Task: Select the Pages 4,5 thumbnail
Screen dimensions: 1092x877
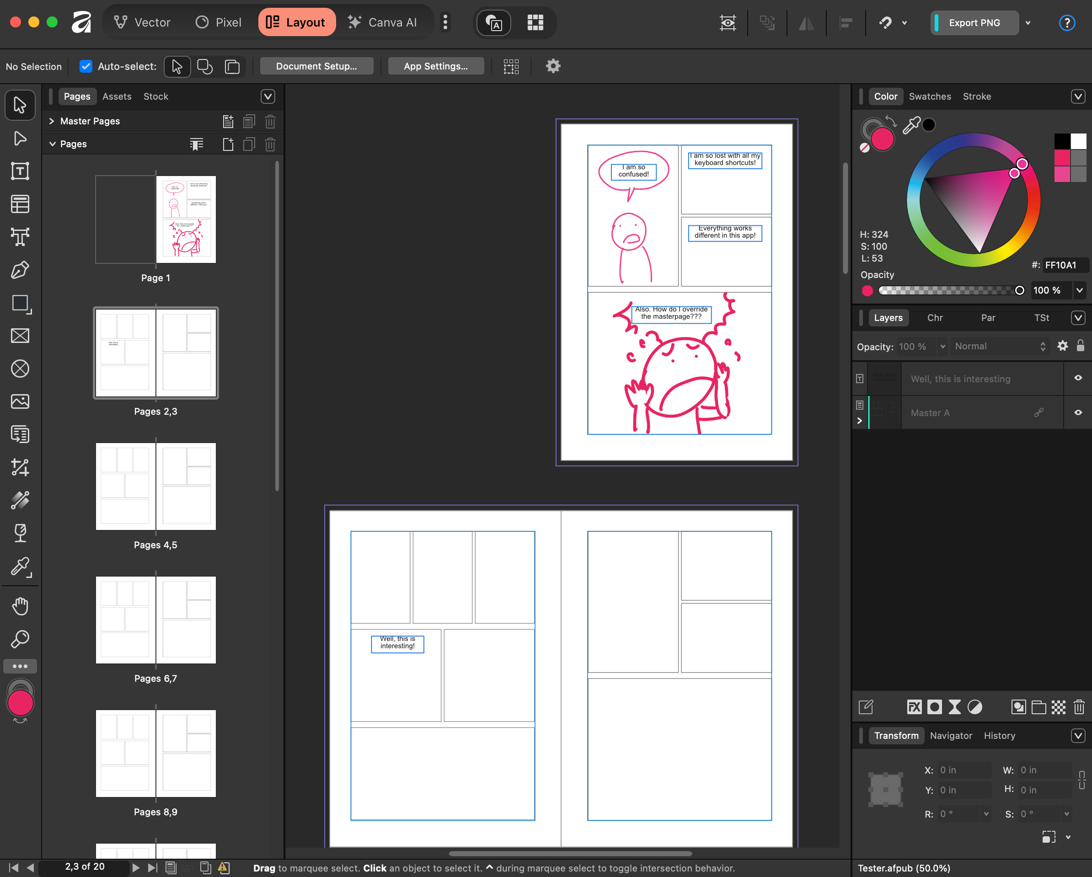Action: click(x=155, y=487)
